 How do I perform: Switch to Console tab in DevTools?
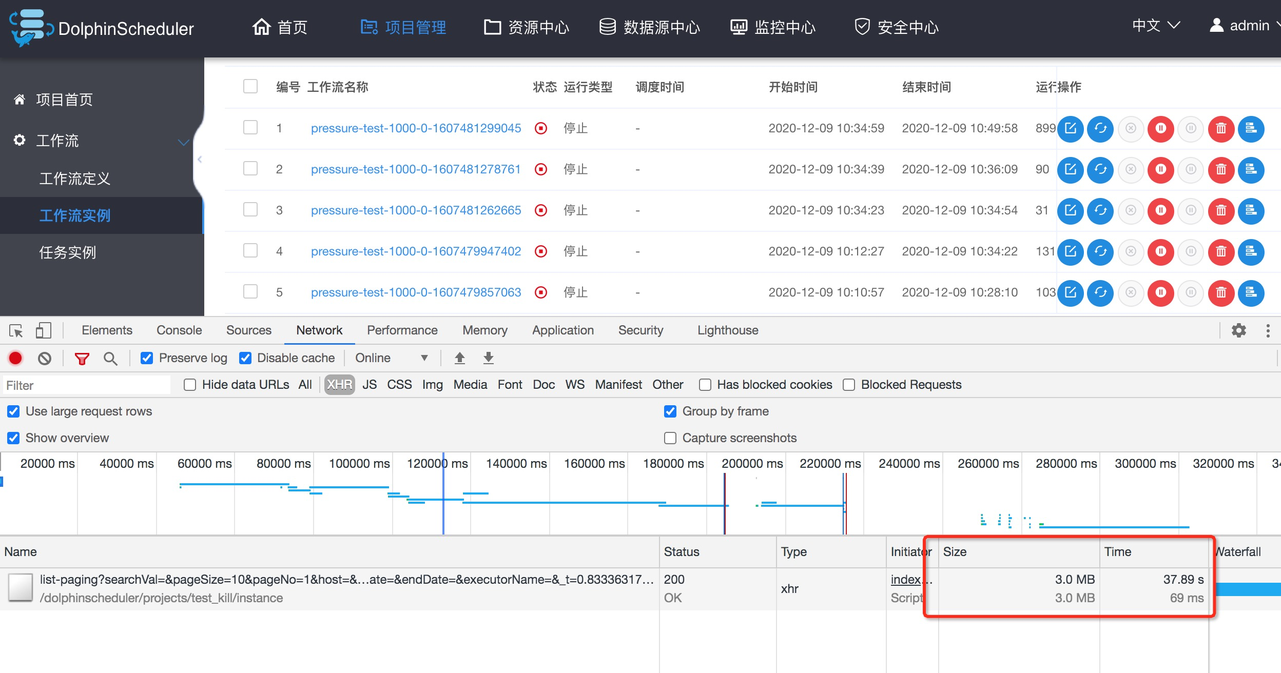point(179,330)
